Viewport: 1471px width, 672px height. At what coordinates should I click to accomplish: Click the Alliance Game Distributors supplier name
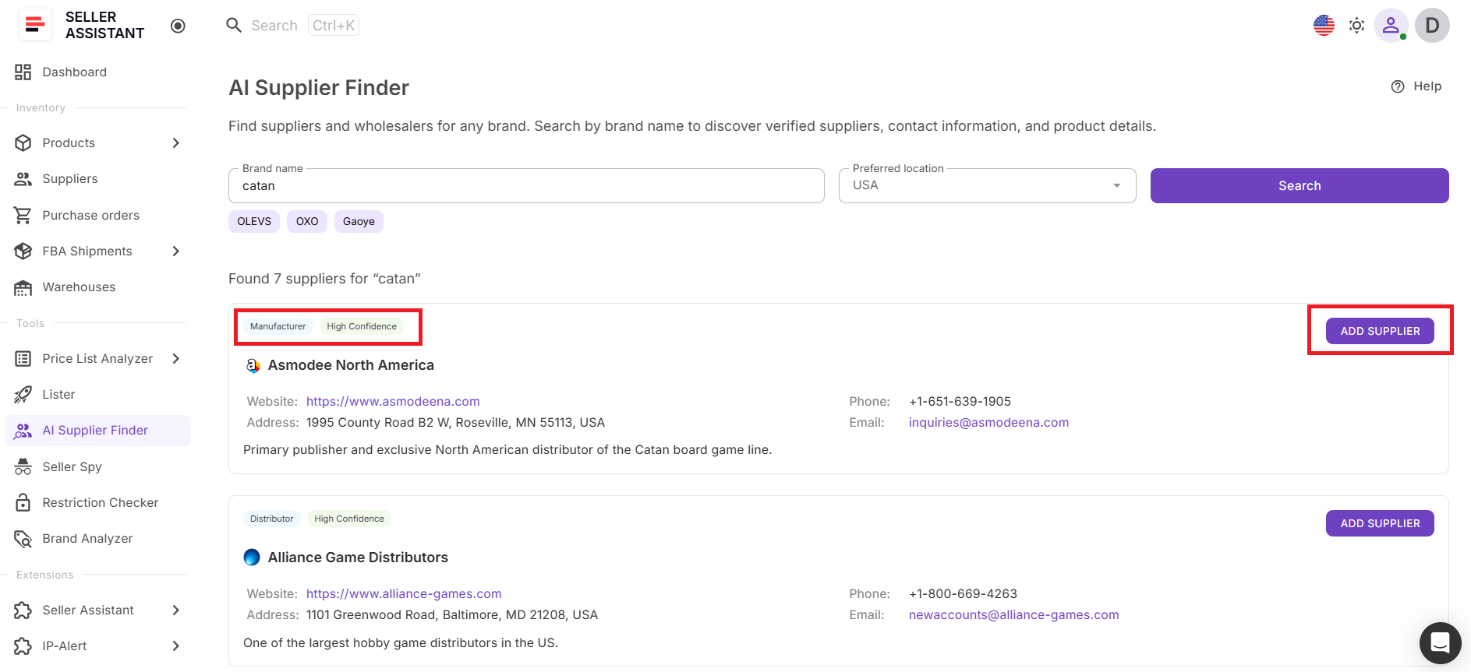pos(358,558)
